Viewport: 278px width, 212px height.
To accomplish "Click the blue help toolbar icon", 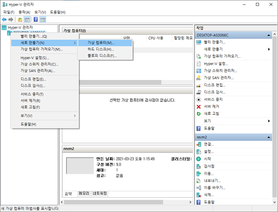I will click(x=36, y=19).
